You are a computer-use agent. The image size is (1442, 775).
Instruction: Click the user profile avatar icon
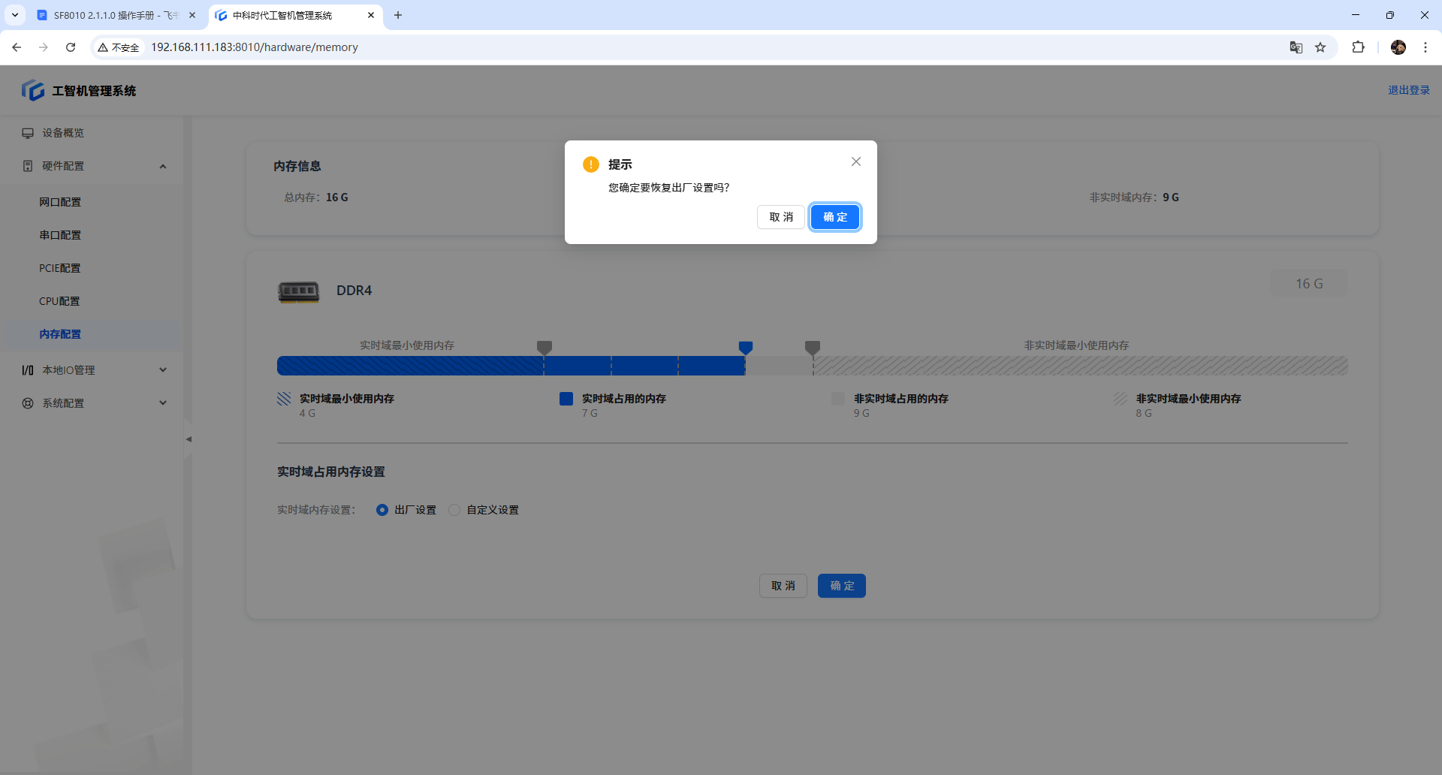pyautogui.click(x=1398, y=47)
